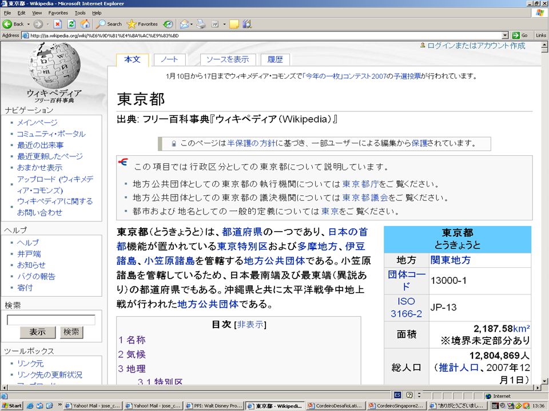Image resolution: width=549 pixels, height=411 pixels.
Task: Click the 検索 button in sidebar
Action: coord(71,332)
